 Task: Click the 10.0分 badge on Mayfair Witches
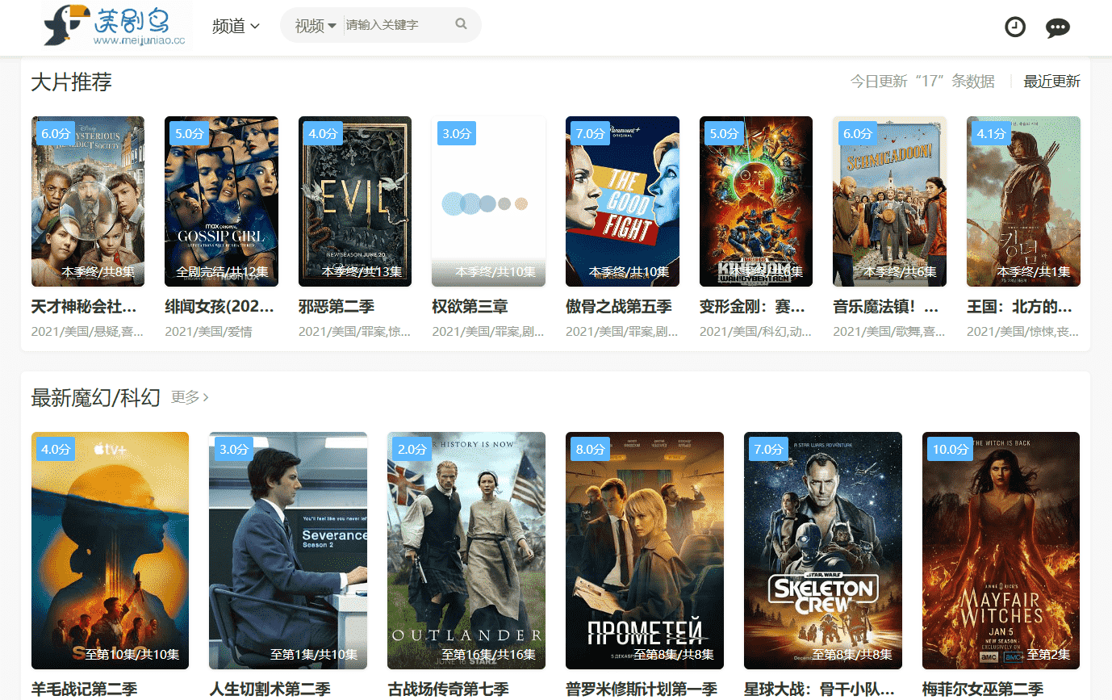[x=951, y=449]
